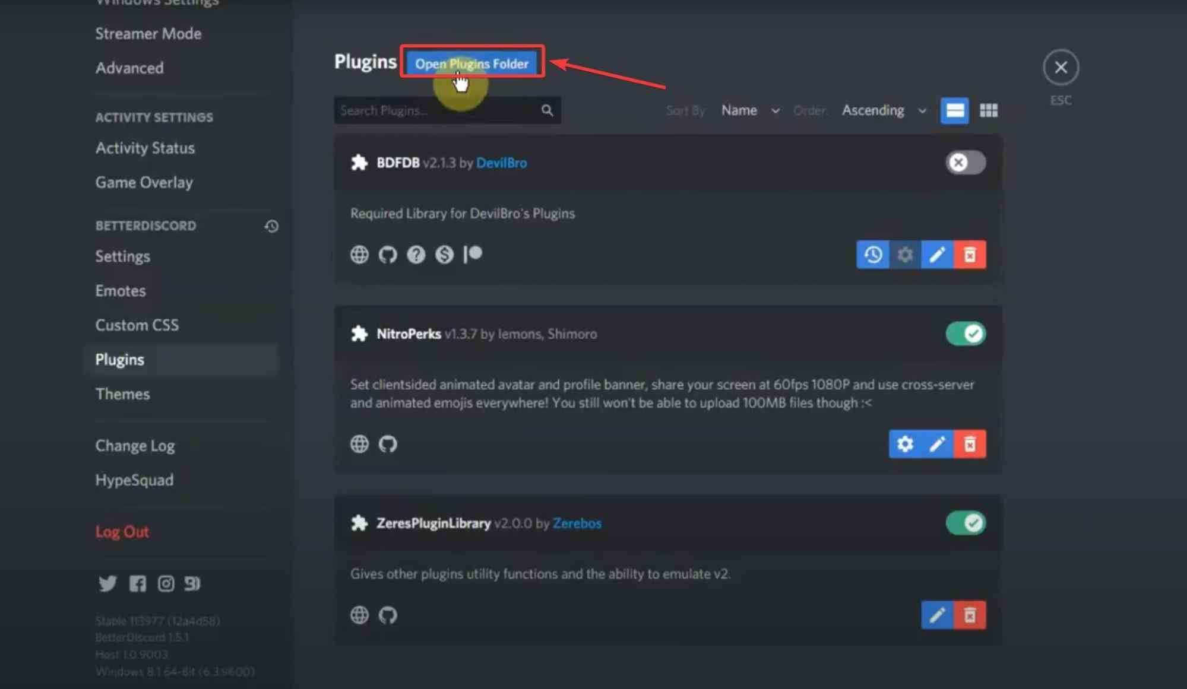Click the 'BetterDiscord 1.5.1' version text

(x=142, y=637)
